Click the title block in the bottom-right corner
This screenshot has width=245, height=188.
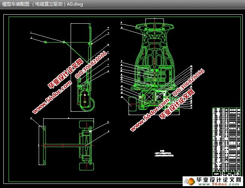[225, 173]
